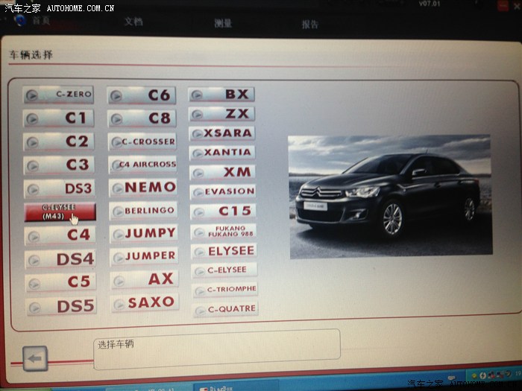522x391 pixels.
Task: Pick the C4 AIRCROSS vehicle
Action: click(x=142, y=165)
